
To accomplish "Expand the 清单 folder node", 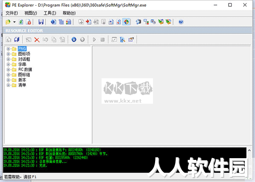I will click(8, 85).
